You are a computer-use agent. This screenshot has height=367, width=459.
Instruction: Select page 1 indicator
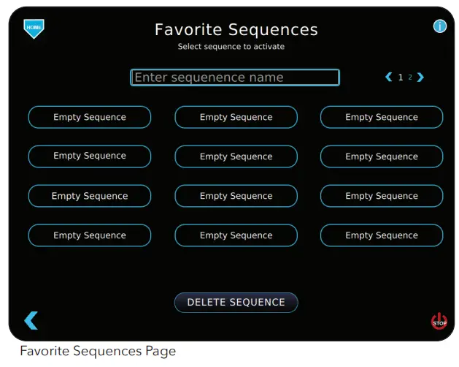point(401,77)
